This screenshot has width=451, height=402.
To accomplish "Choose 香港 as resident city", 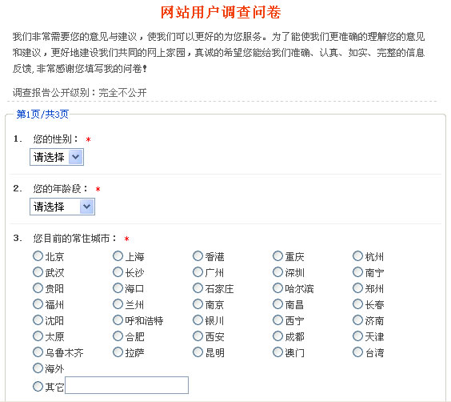I will tap(198, 256).
